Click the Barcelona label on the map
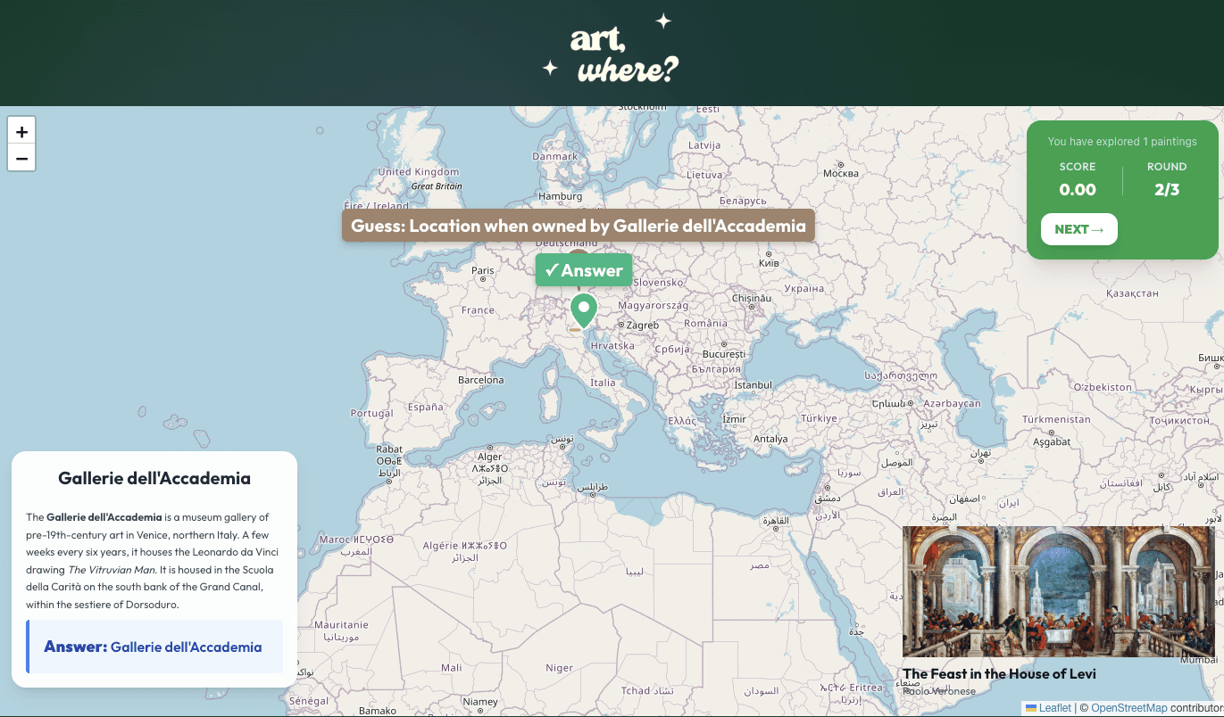 [x=481, y=380]
